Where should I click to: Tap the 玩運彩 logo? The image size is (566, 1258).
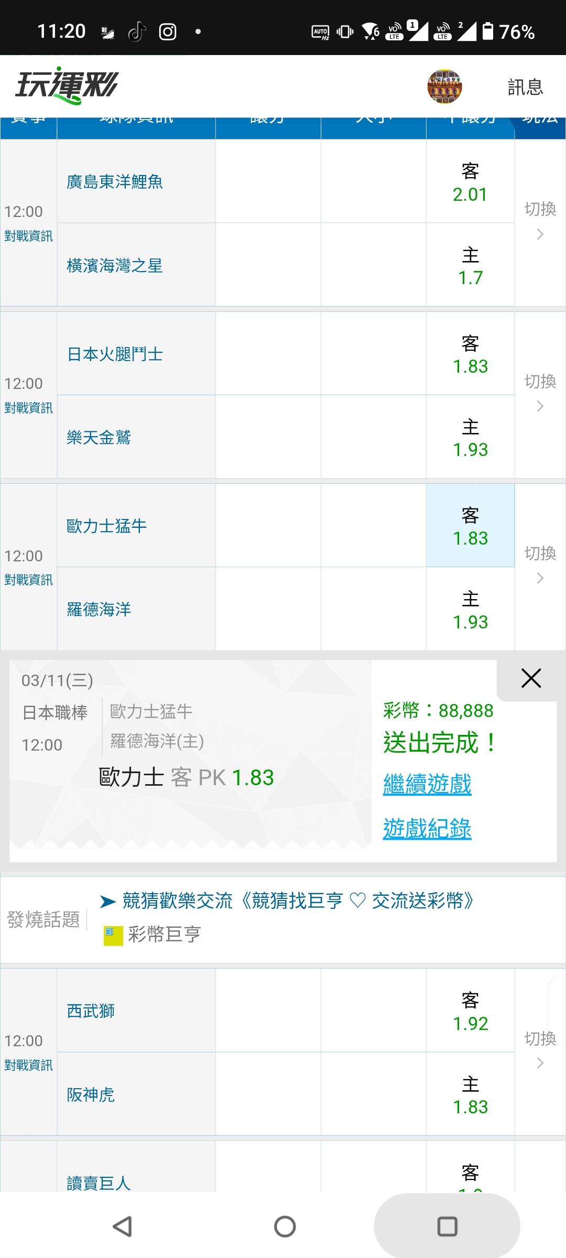pos(67,85)
